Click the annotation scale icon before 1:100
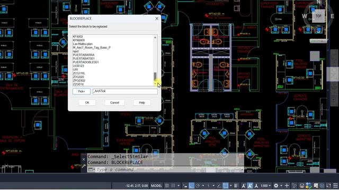Viewport: 339px width, 190px height. [x=256, y=185]
